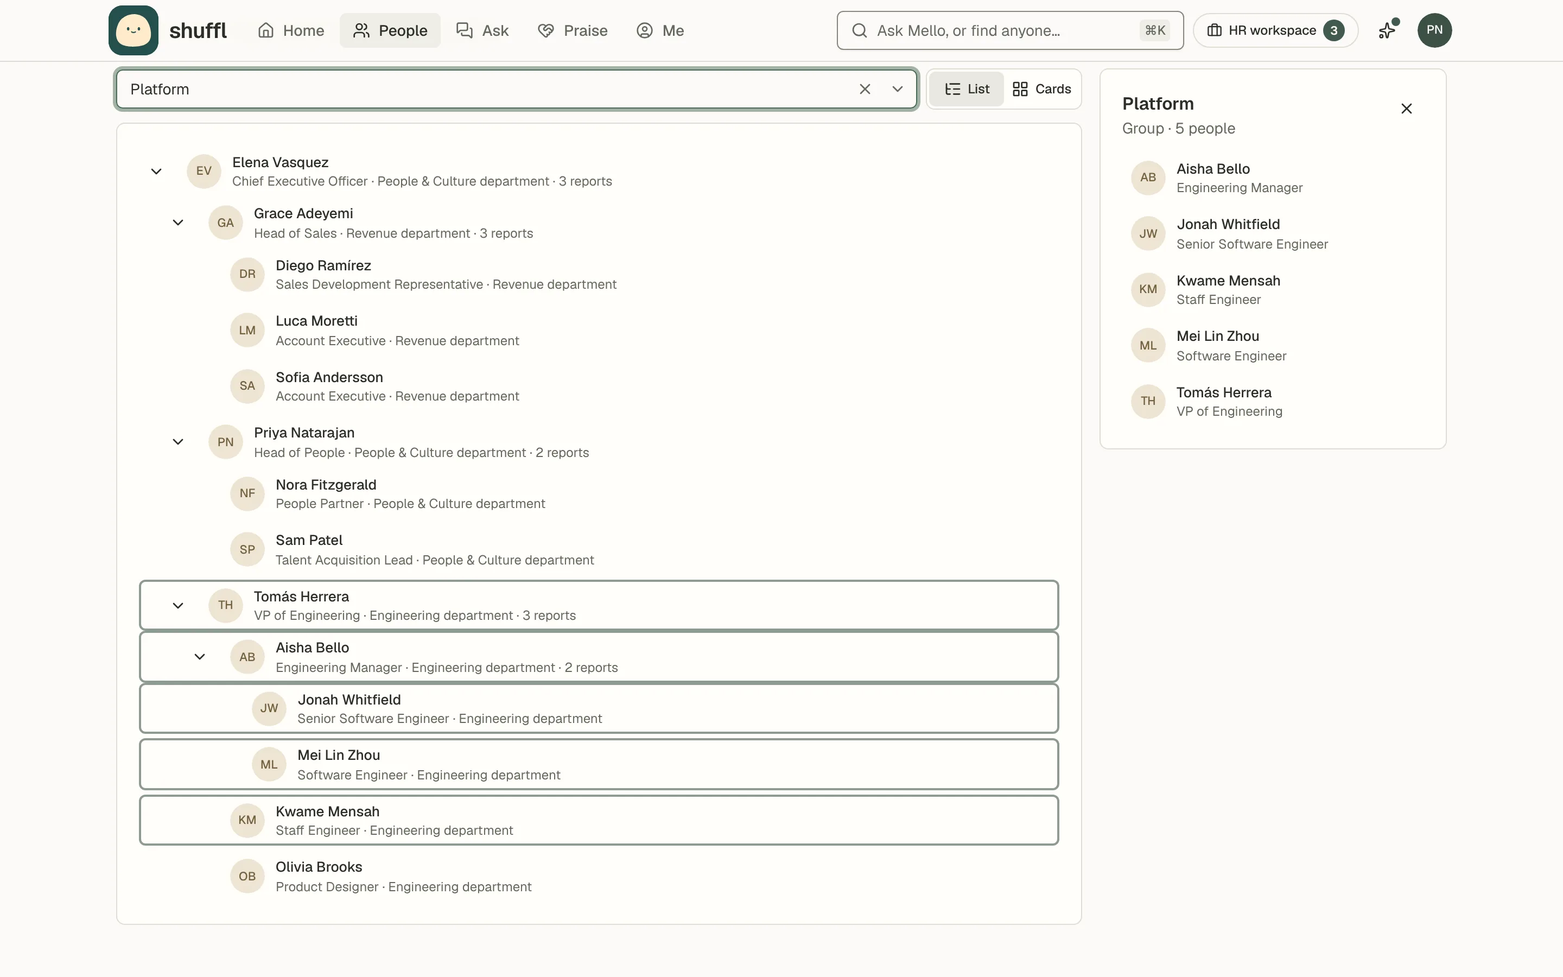The width and height of the screenshot is (1563, 977).
Task: Open the Me tab
Action: (660, 30)
